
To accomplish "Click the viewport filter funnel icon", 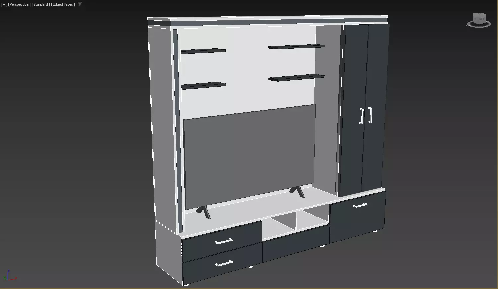I will (x=80, y=4).
